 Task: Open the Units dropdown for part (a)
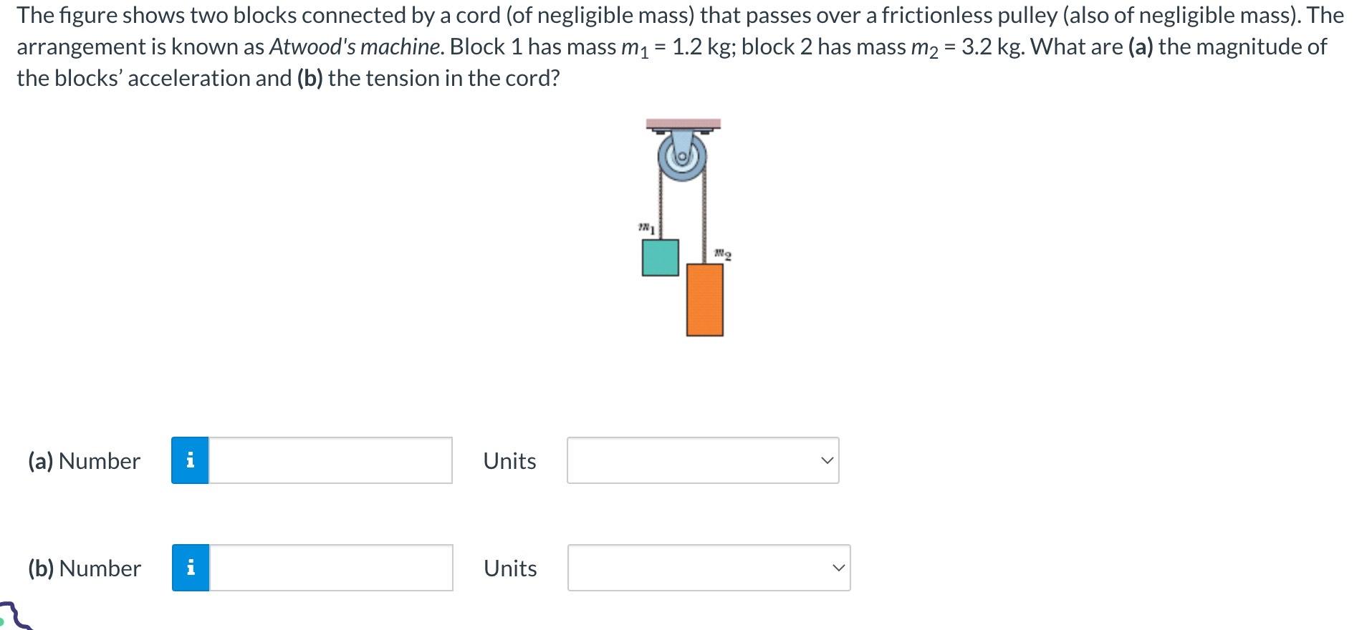tap(702, 461)
